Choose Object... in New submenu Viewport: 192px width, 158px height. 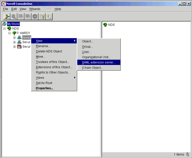click(99, 41)
